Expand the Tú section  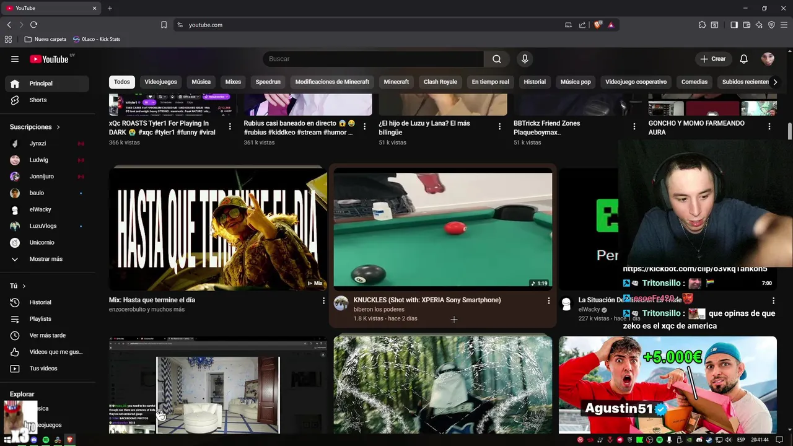pos(18,286)
